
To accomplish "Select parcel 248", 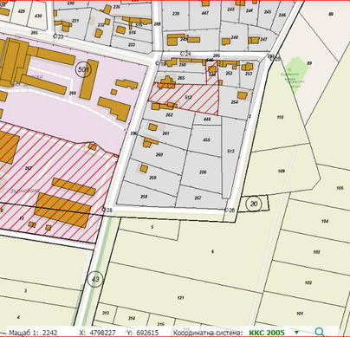I will [x=235, y=37].
